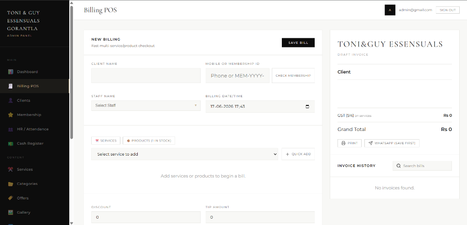Screen dimensions: 467x225
Task: Open Gallery in sidebar
Action: coord(35,212)
